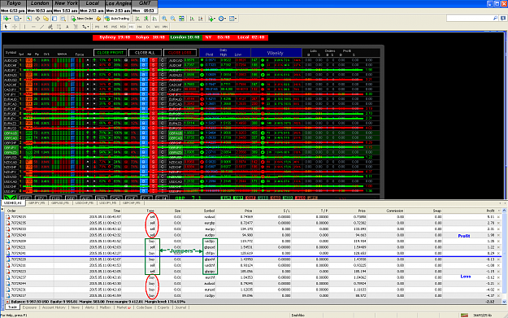Select the crosshair tool
Screen dimensions: 508x318
point(15,27)
